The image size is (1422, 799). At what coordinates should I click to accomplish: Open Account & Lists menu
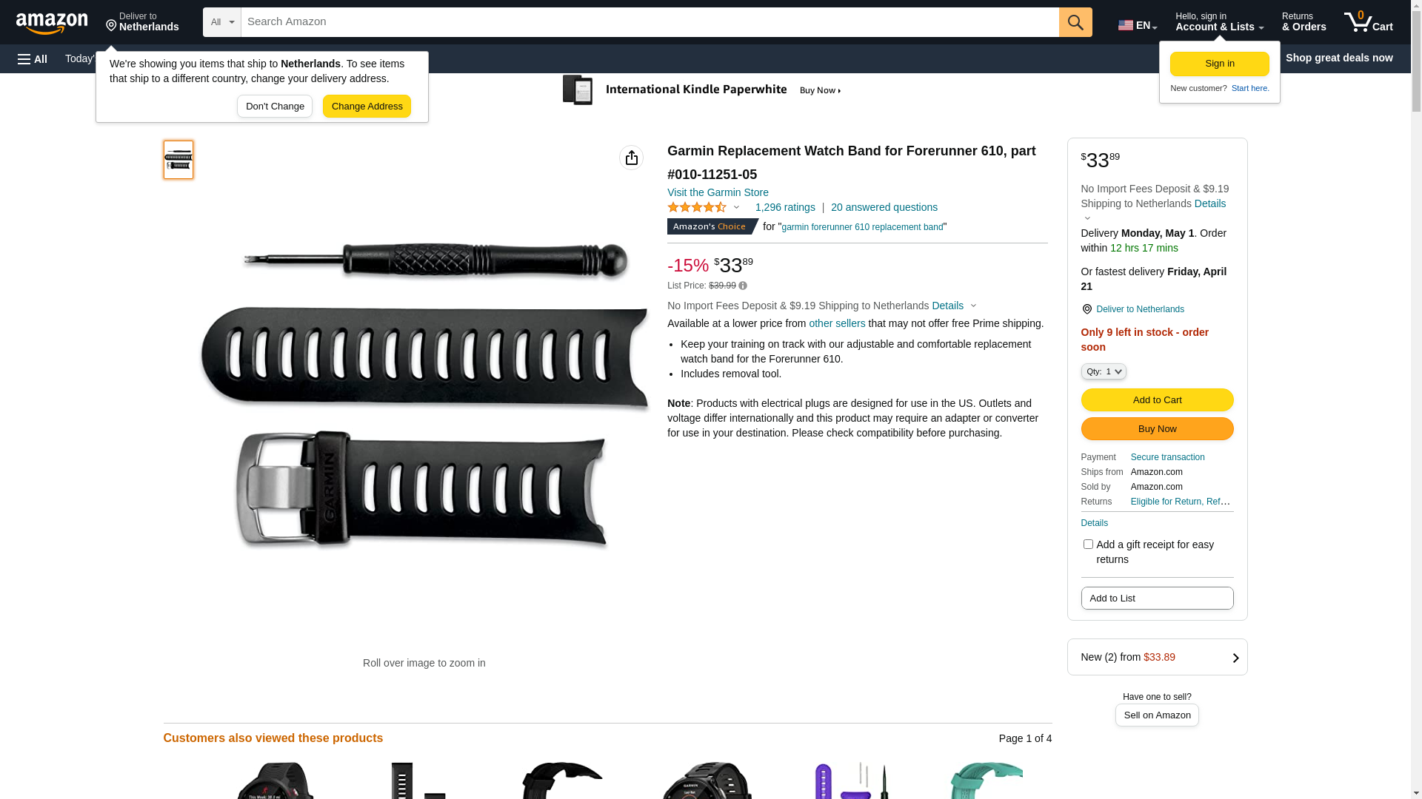coord(1219,22)
